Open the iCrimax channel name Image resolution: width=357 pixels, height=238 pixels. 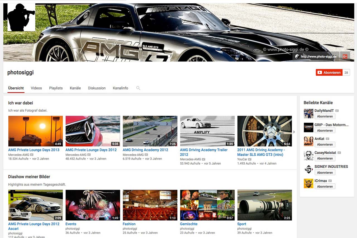(321, 181)
